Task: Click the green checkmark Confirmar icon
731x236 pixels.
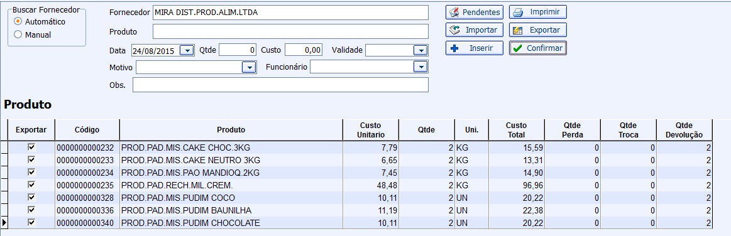Action: click(517, 48)
